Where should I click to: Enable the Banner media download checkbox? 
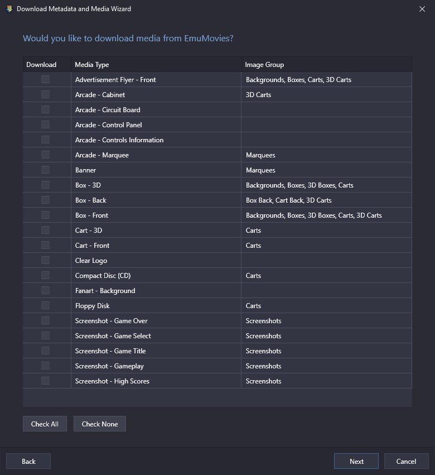click(x=45, y=170)
